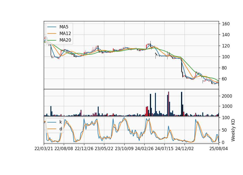This screenshot has height=175, width=243.
Task: Click the 22/03/21 date tick label
Action: [44, 149]
